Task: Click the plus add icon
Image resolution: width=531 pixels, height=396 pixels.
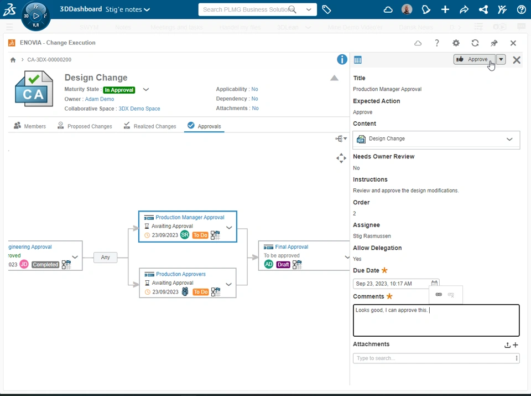Action: tap(445, 9)
